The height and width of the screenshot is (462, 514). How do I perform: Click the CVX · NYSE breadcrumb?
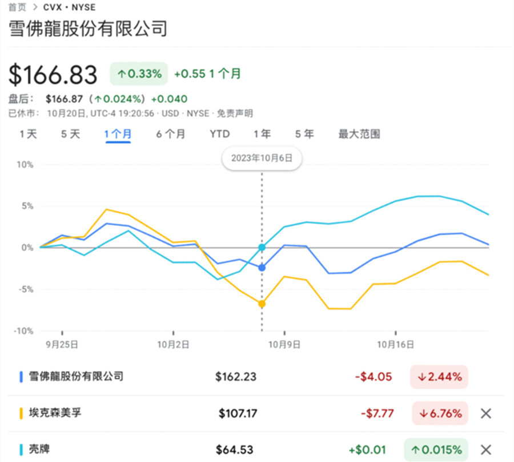click(69, 7)
